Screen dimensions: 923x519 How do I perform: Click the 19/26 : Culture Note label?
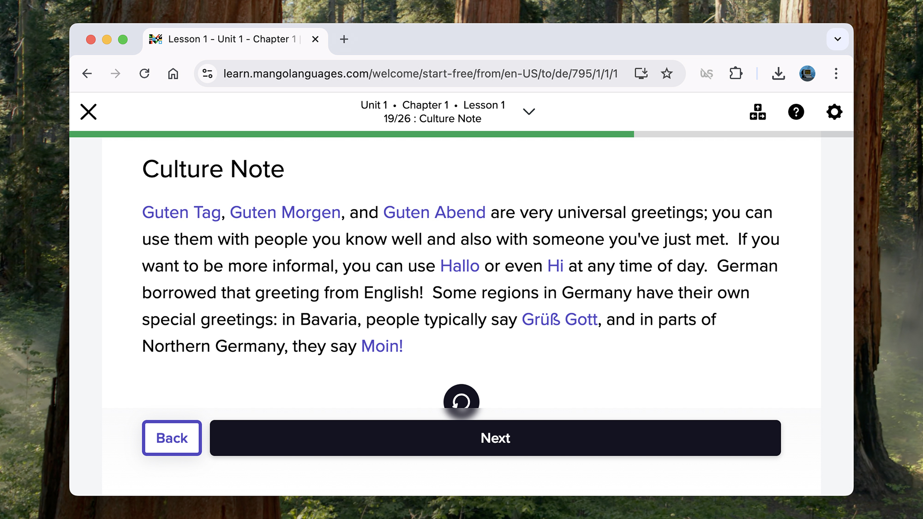coord(432,119)
